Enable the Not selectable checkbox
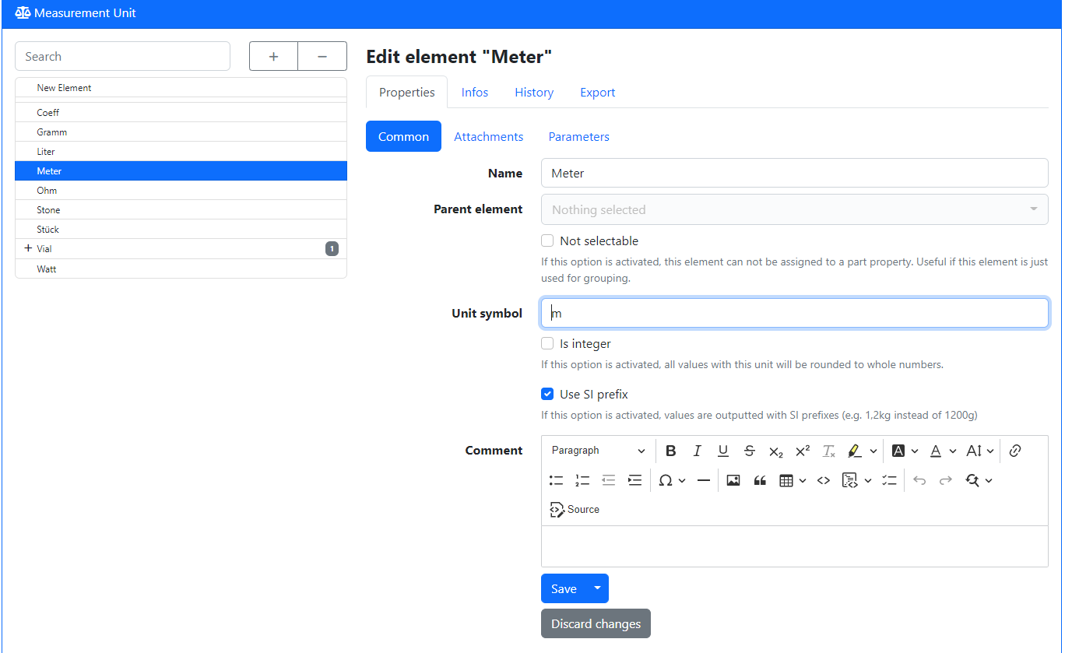 click(x=547, y=241)
